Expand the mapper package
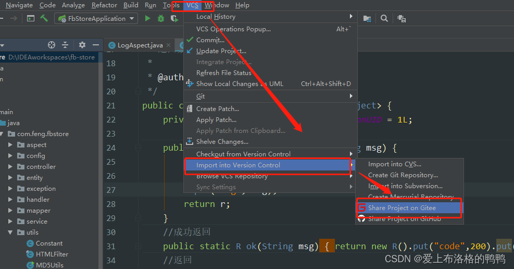Viewport: 514px width, 269px height. click(10, 210)
